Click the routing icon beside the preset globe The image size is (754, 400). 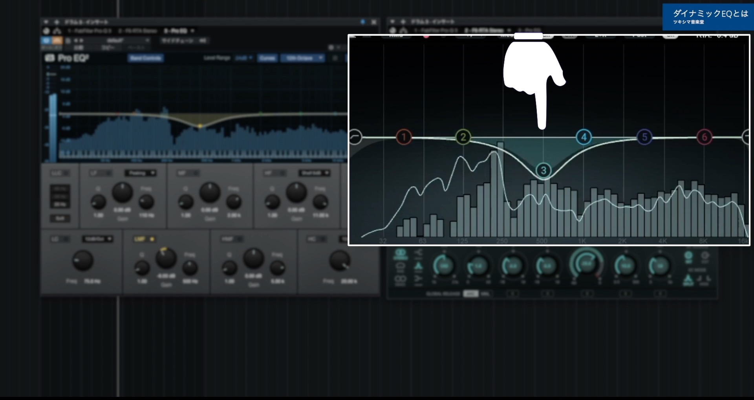[x=57, y=31]
